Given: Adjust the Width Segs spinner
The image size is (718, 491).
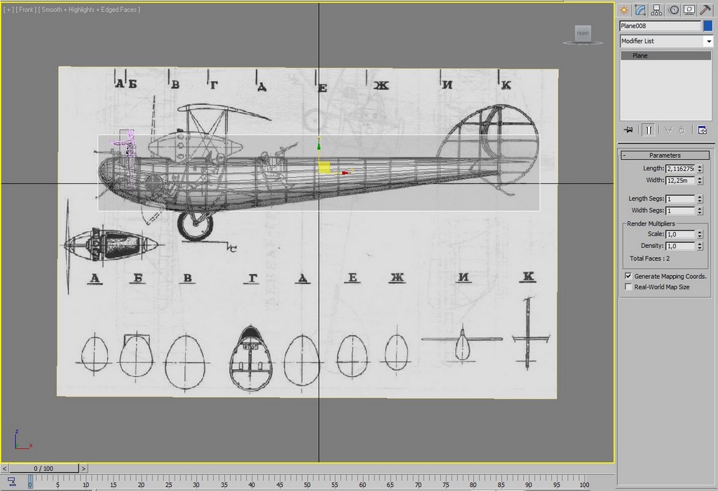Looking at the screenshot, I should tap(700, 211).
